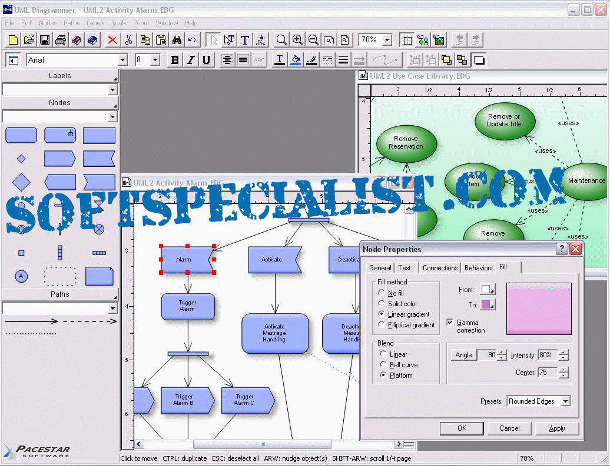The width and height of the screenshot is (610, 466).
Task: Click the Print icon in toolbar
Action: point(61,40)
